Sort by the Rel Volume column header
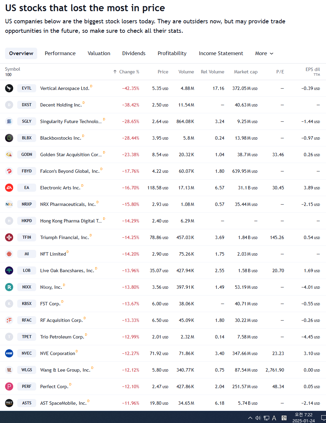Viewport: 326px width, 423px height. click(x=212, y=72)
